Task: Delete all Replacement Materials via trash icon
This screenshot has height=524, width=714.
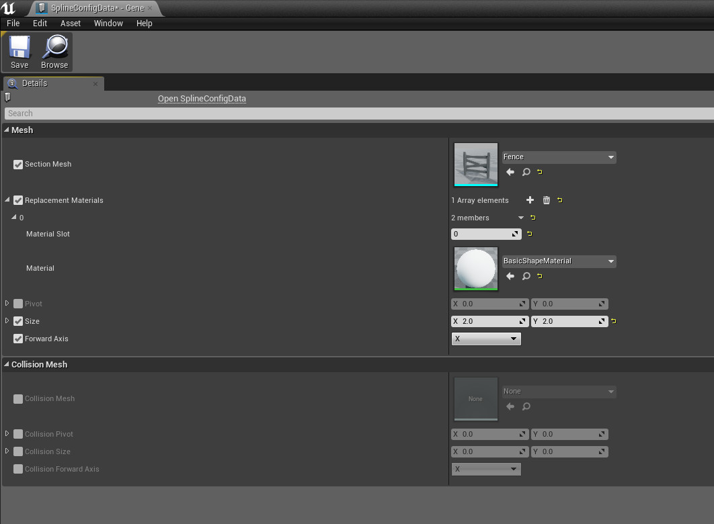Action: 546,200
